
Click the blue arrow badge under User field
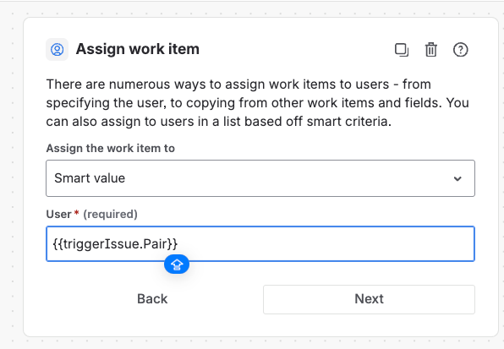pyautogui.click(x=177, y=264)
